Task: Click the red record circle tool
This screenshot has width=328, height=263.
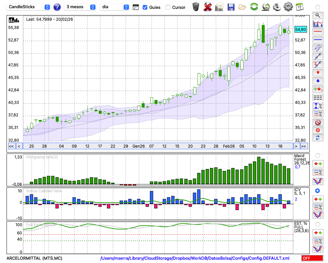Action: coord(318,130)
